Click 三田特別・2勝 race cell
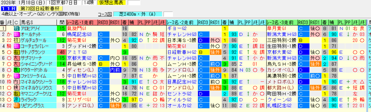 point(282,40)
